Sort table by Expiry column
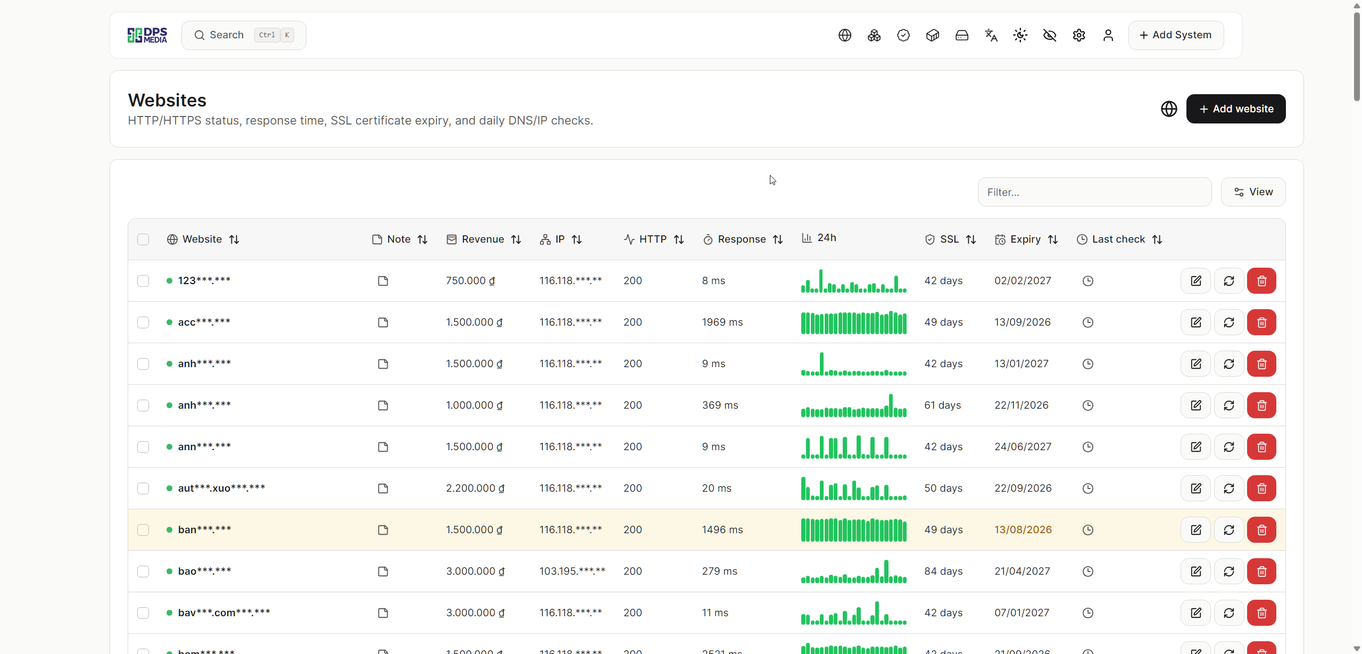Viewport: 1362px width, 654px height. point(1026,239)
